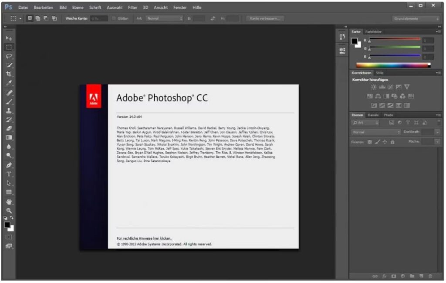Select the Hand tool
The width and height of the screenshot is (446, 283).
(9, 201)
